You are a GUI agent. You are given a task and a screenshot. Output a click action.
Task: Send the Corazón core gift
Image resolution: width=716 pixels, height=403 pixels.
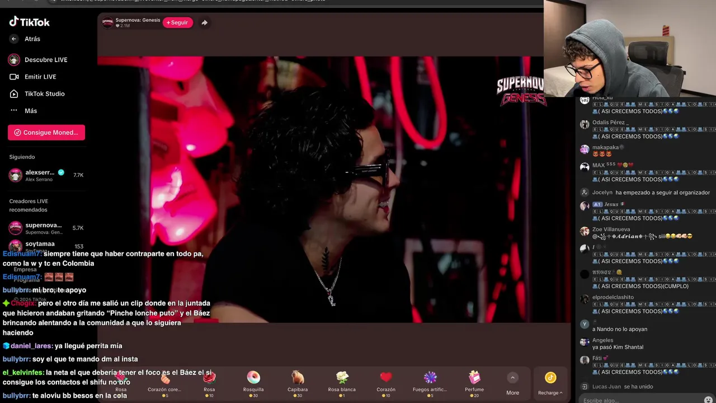164,383
